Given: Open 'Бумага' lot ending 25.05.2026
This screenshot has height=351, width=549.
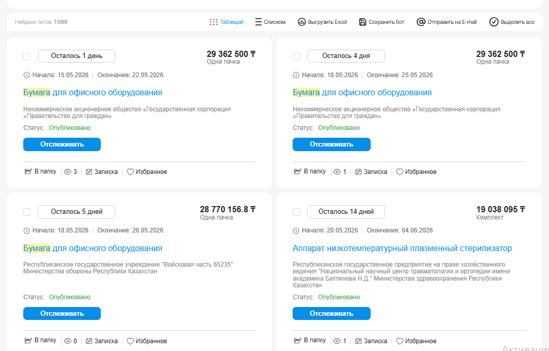Looking at the screenshot, I should coord(362,93).
